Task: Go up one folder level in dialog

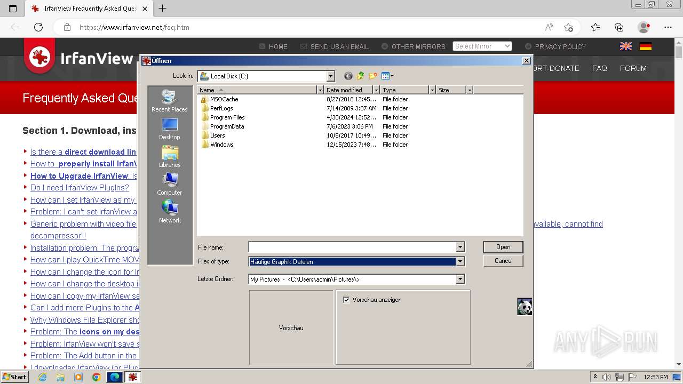Action: click(361, 76)
